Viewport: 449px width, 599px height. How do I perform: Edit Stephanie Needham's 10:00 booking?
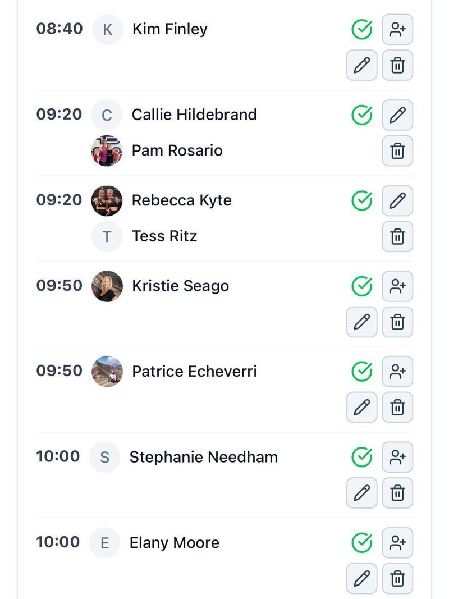coord(361,493)
